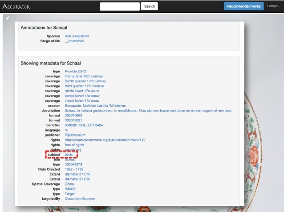Click the 'identifier' label
This screenshot has height=213, width=284.
(x=53, y=125)
